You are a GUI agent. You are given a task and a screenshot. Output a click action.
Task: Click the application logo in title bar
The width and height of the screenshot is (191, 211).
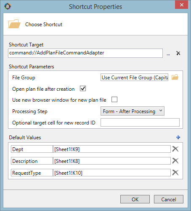pyautogui.click(x=8, y=6)
